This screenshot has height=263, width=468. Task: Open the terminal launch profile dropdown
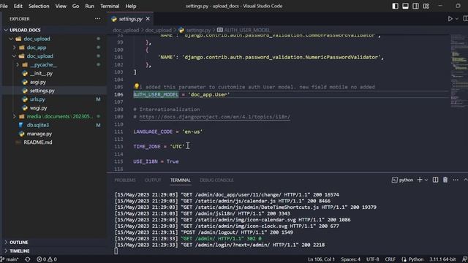[426, 180]
